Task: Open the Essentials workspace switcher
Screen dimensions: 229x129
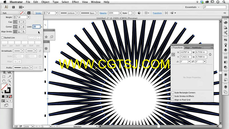Action: pyautogui.click(x=192, y=7)
